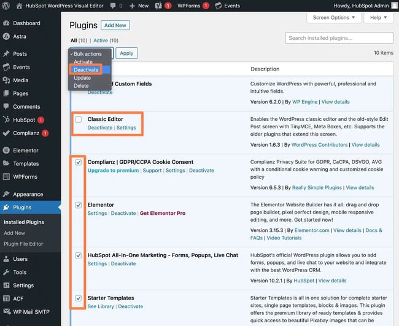
Task: Click the Templates folder icon
Action: point(6,163)
